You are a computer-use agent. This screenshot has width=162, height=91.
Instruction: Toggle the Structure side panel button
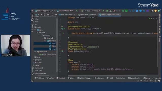coord(32,28)
